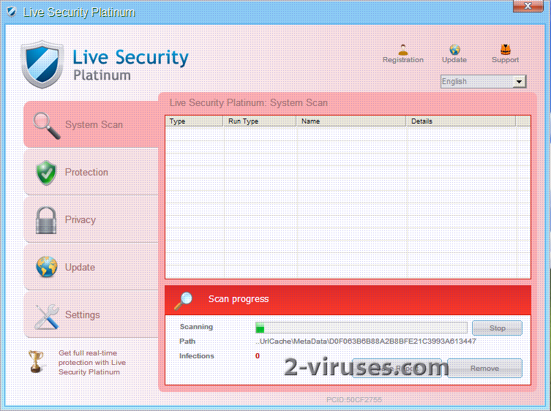Click the Scan progress magnifier icon
This screenshot has width=551, height=411.
(x=183, y=301)
